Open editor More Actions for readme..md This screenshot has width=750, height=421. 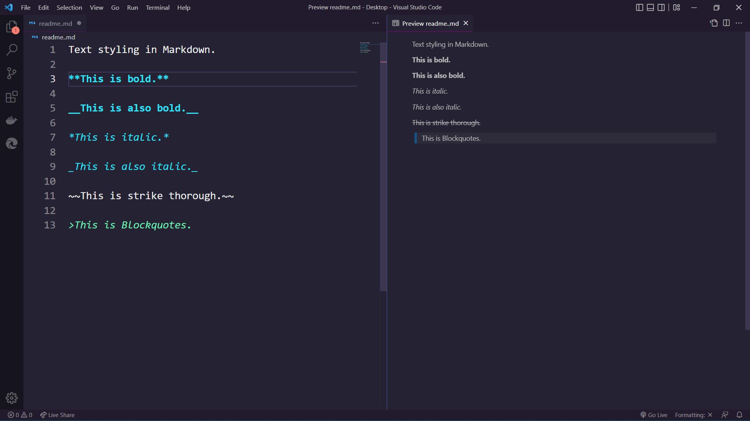tap(375, 23)
